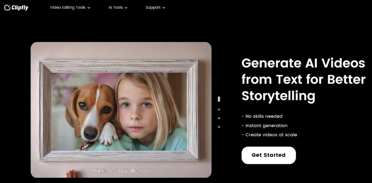Image resolution: width=372 pixels, height=183 pixels.
Task: Click the Clipfly wordmark text
Action: (20, 8)
